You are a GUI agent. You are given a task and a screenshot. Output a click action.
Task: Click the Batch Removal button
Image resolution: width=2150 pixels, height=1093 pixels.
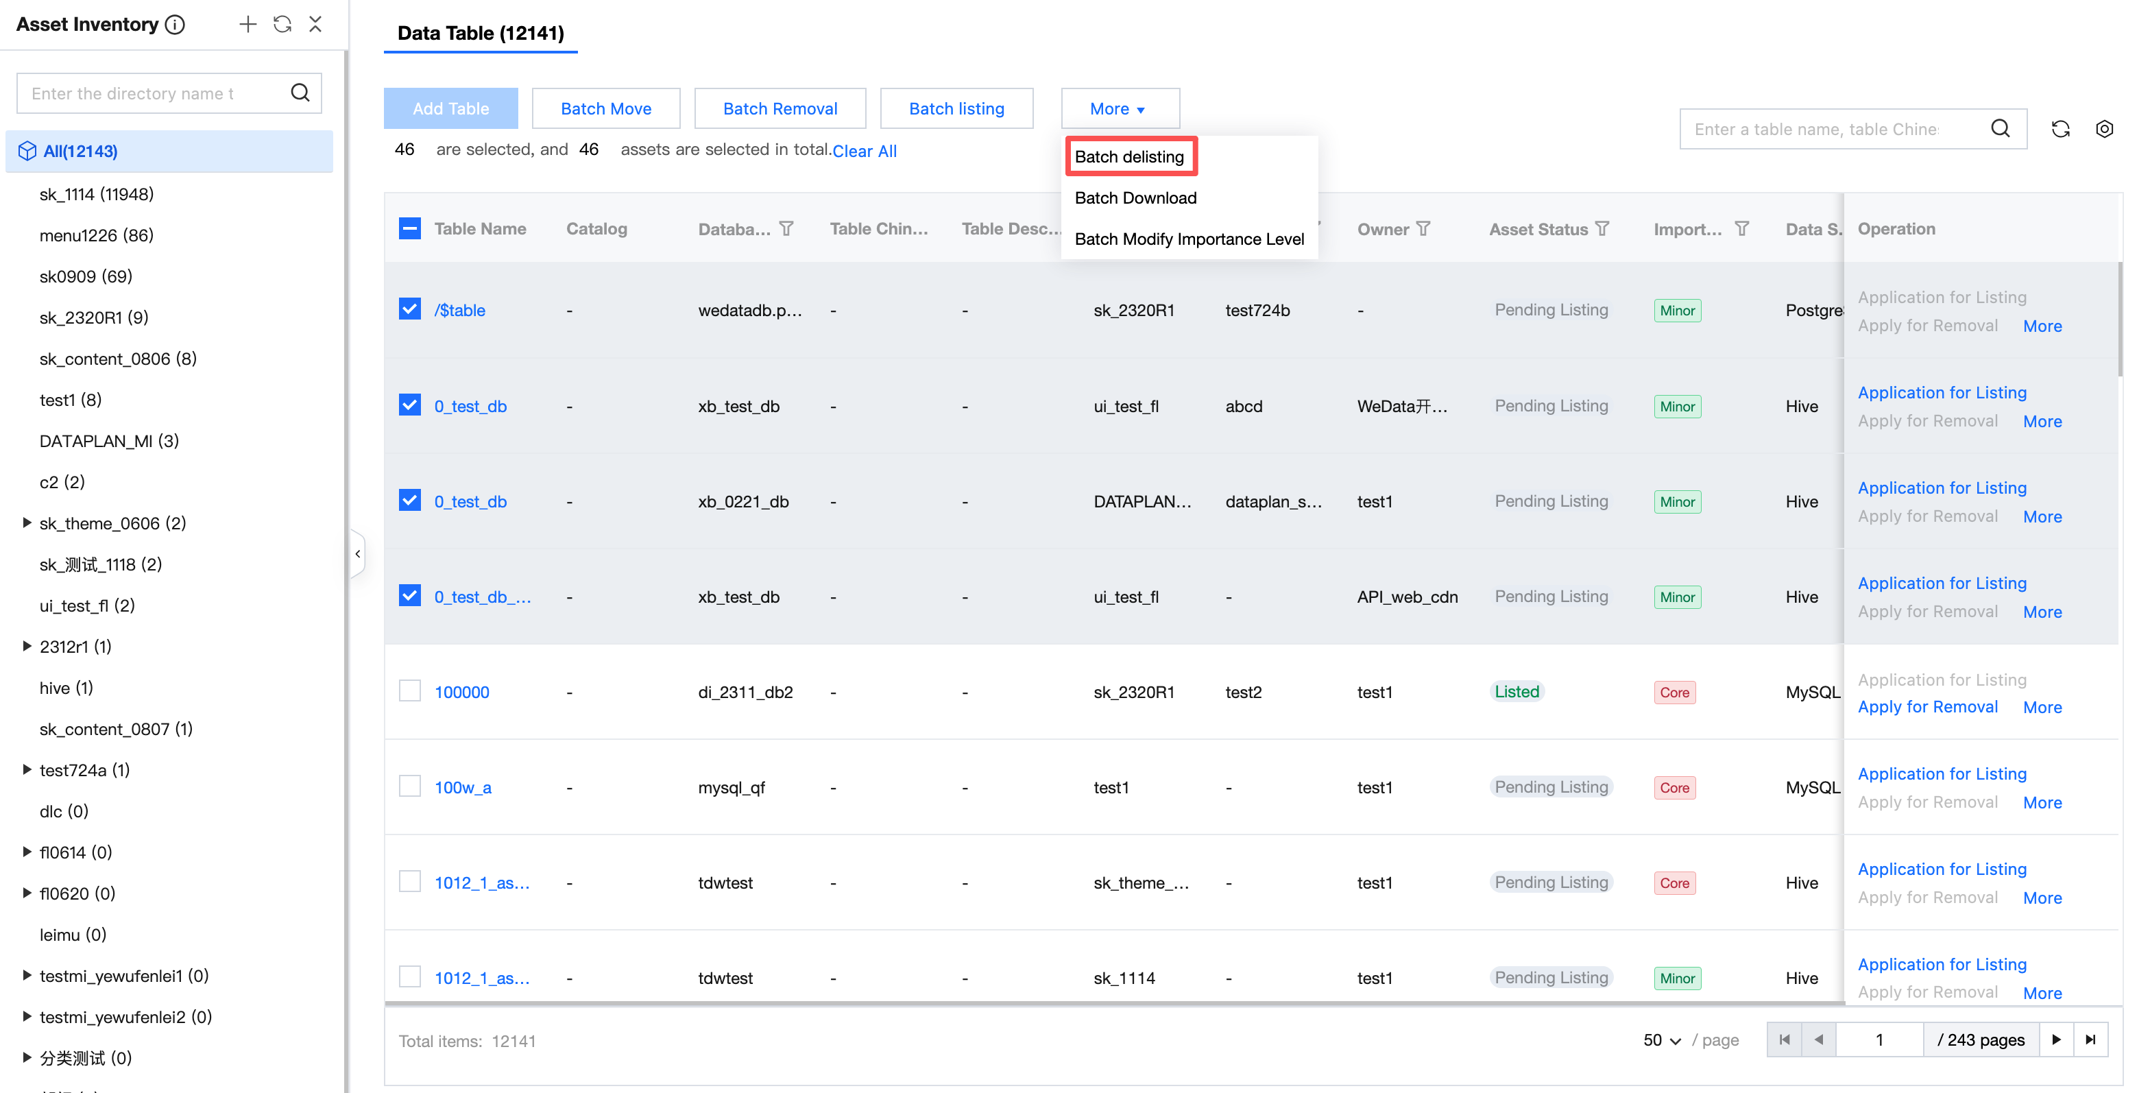coord(780,108)
